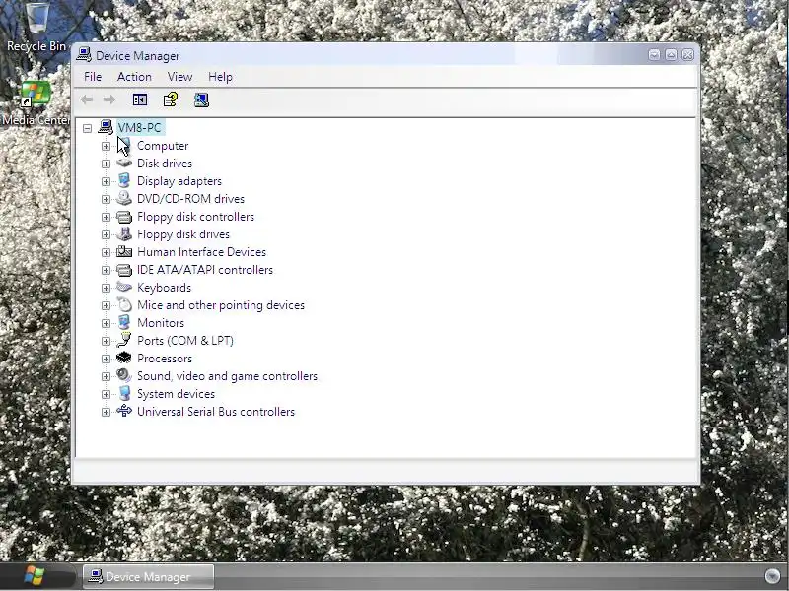Select the System devices label
This screenshot has height=591, width=789.
click(x=176, y=394)
